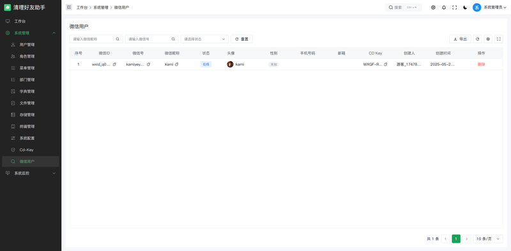Click the 创建时间 column header
511x251 pixels.
coord(443,53)
